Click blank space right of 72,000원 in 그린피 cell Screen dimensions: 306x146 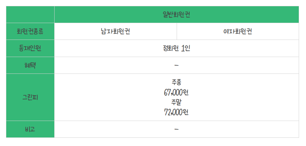coord(244,112)
